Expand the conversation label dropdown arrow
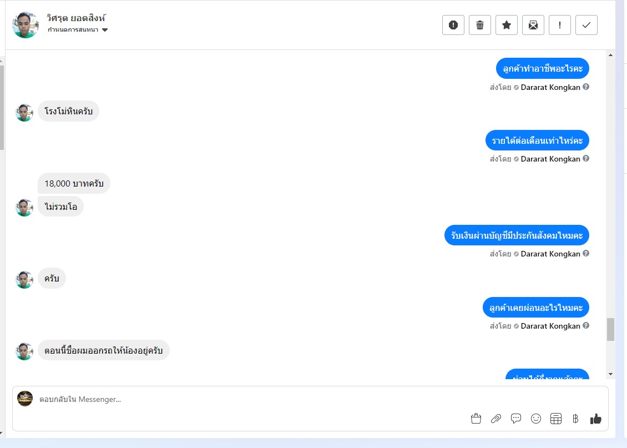This screenshot has width=627, height=448. point(105,30)
